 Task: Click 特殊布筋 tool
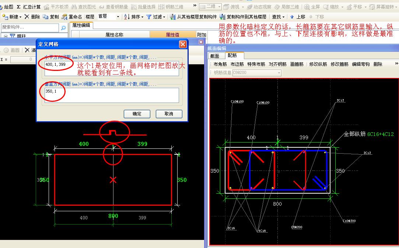[256, 64]
